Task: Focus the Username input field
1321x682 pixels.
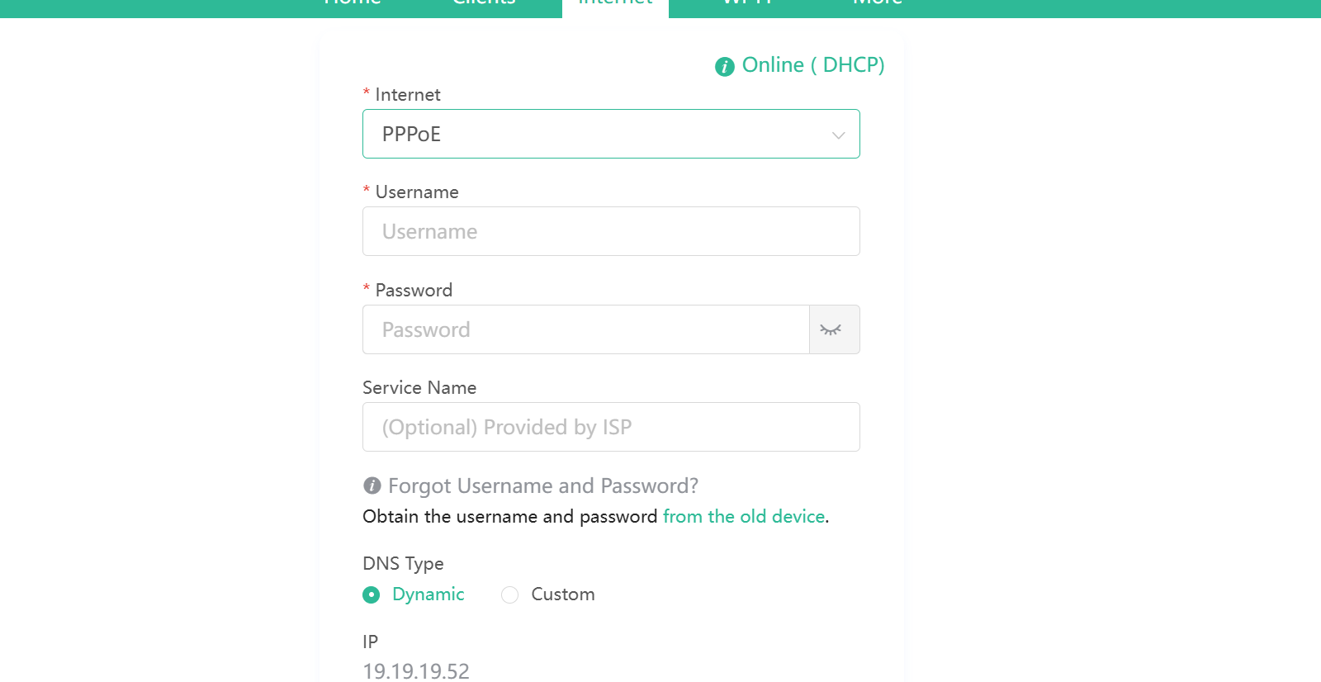Action: pyautogui.click(x=610, y=231)
